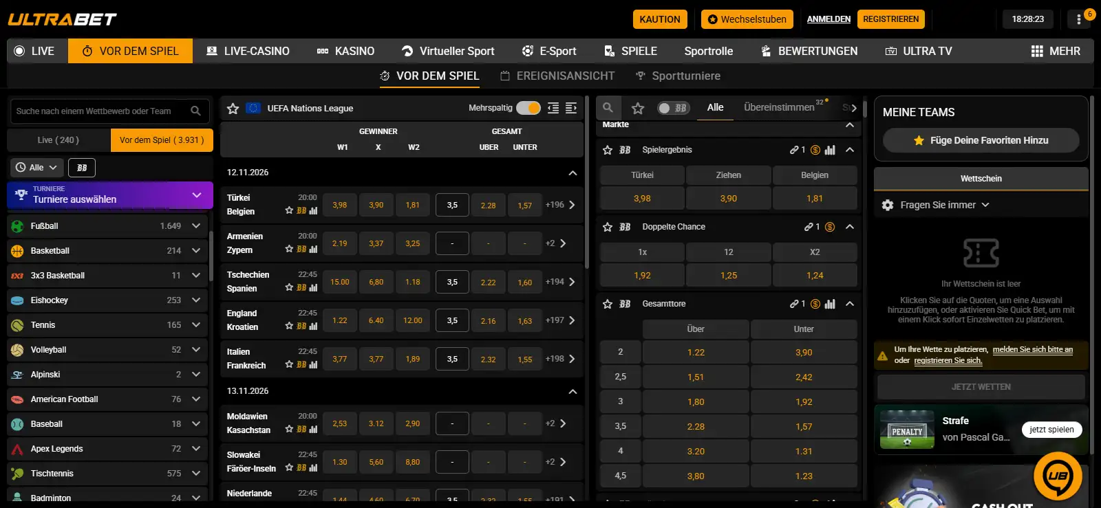Select odds 3,98 for Türkei win
The width and height of the screenshot is (1101, 508).
tap(340, 205)
